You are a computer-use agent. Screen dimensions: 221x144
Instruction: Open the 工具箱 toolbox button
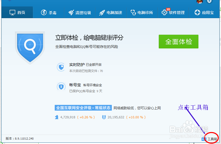209,139
